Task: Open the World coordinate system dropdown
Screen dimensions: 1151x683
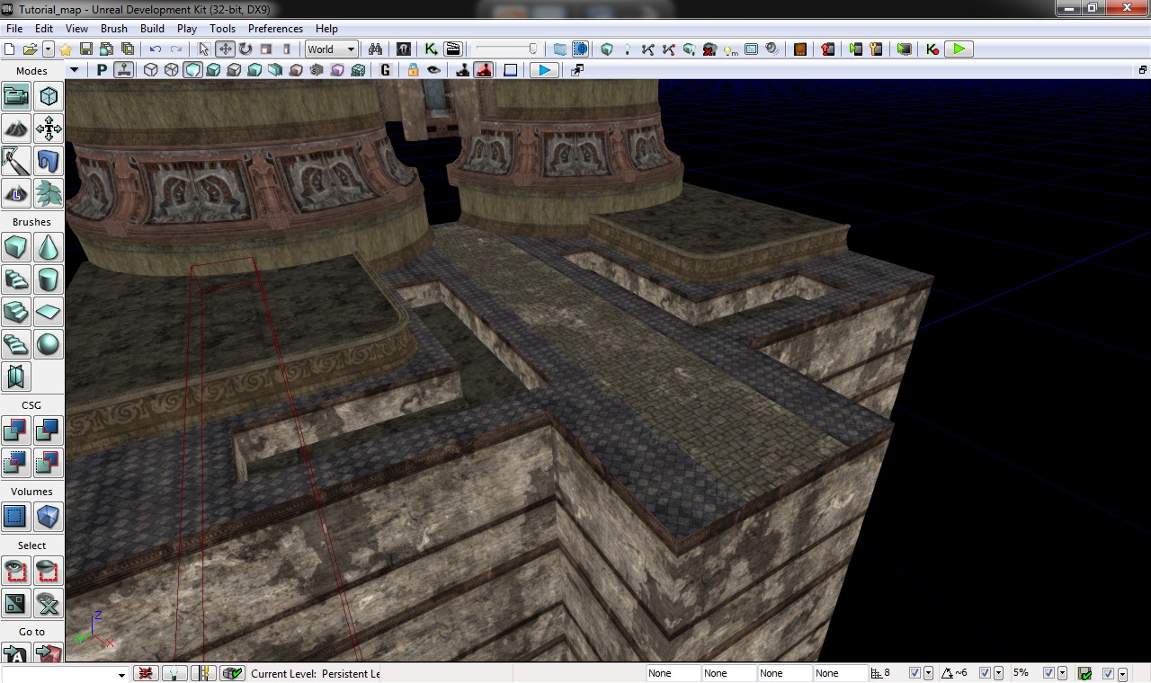Action: click(x=332, y=49)
